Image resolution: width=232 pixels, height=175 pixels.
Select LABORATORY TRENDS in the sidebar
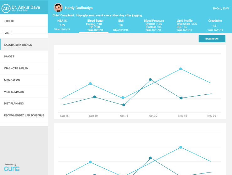pos(24,45)
